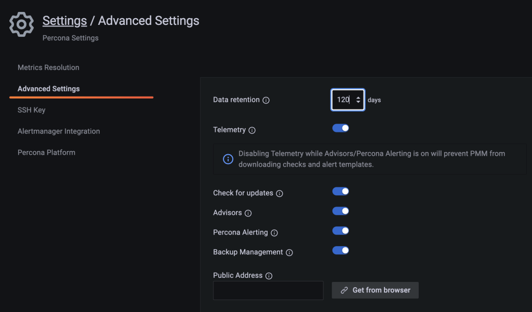Click the Settings gear icon in the header
This screenshot has height=312, width=532.
[21, 25]
